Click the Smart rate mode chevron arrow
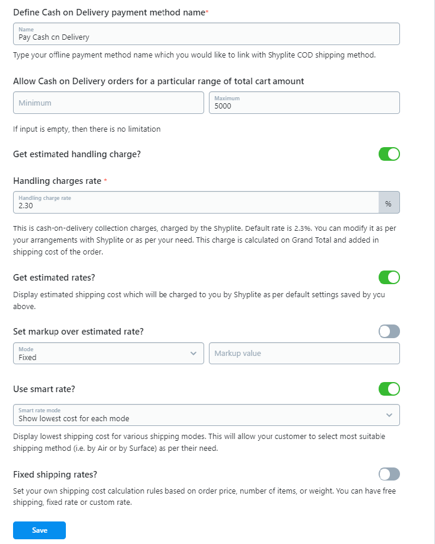Screen dimensions: 435x544 pyautogui.click(x=389, y=415)
